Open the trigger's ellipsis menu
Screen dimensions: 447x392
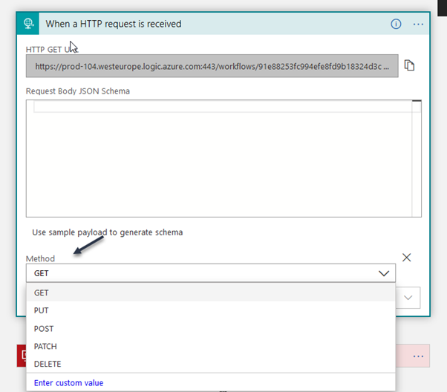pos(418,24)
